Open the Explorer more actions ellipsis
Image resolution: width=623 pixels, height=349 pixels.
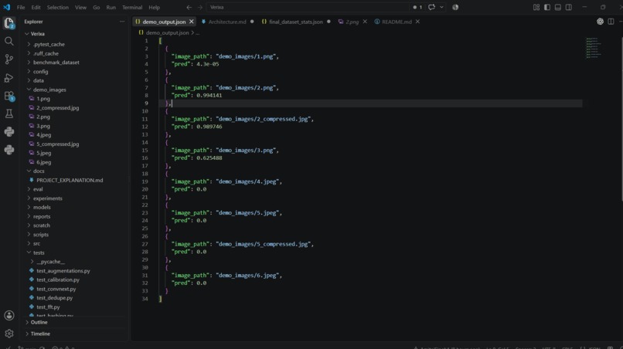(x=122, y=22)
